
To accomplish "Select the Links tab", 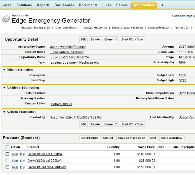I will point(107,5).
